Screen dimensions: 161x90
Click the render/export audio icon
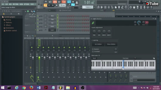click(138, 7)
